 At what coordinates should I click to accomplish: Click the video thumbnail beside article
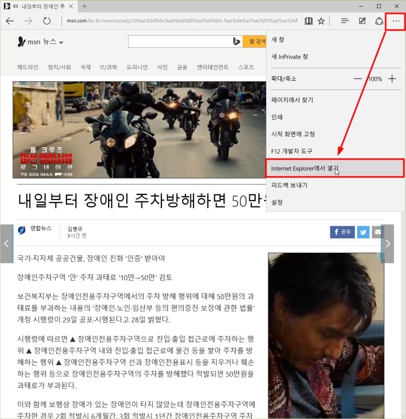326,336
